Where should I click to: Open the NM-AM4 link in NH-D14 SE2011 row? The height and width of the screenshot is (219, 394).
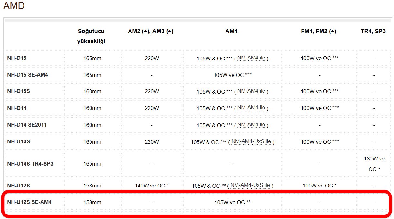(251, 125)
